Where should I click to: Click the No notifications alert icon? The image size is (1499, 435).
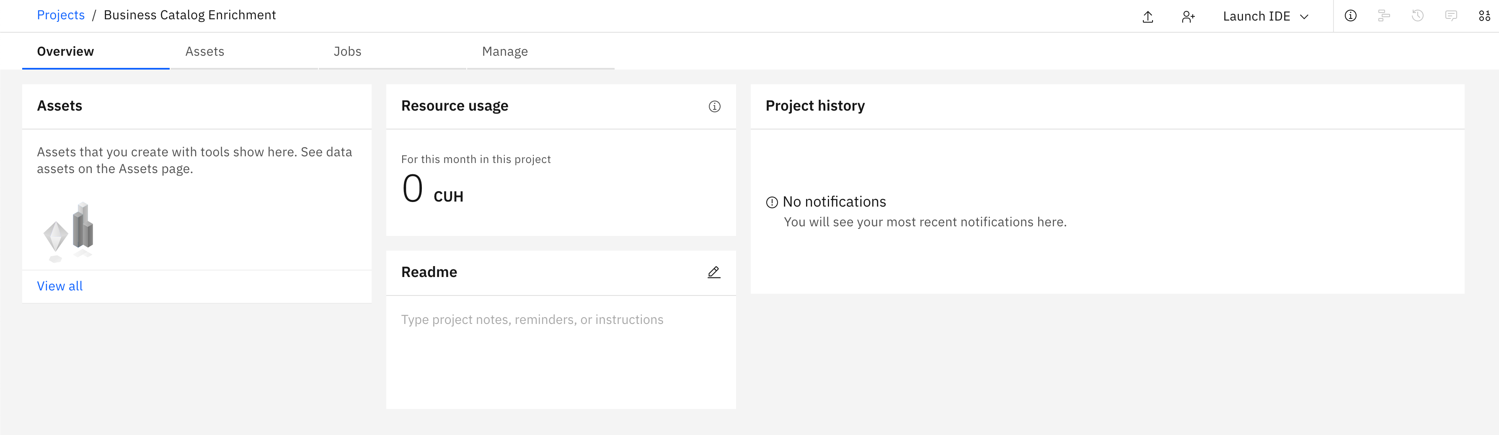point(772,203)
